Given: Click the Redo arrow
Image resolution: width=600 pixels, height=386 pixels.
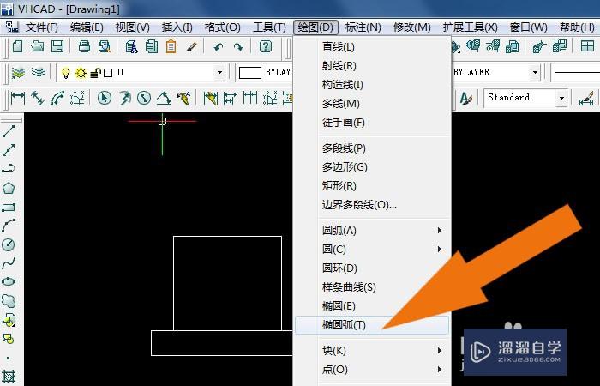Looking at the screenshot, I should [x=238, y=47].
